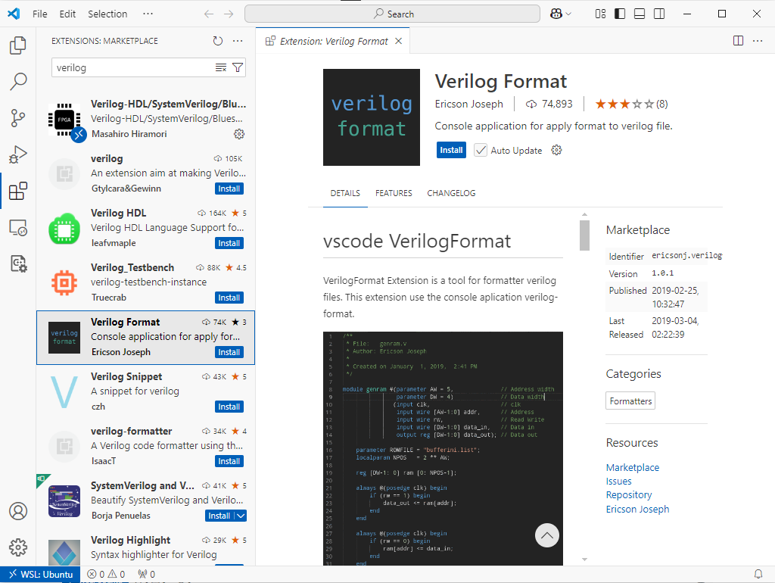Open Customize Layout icon
This screenshot has height=583, width=775.
[600, 14]
